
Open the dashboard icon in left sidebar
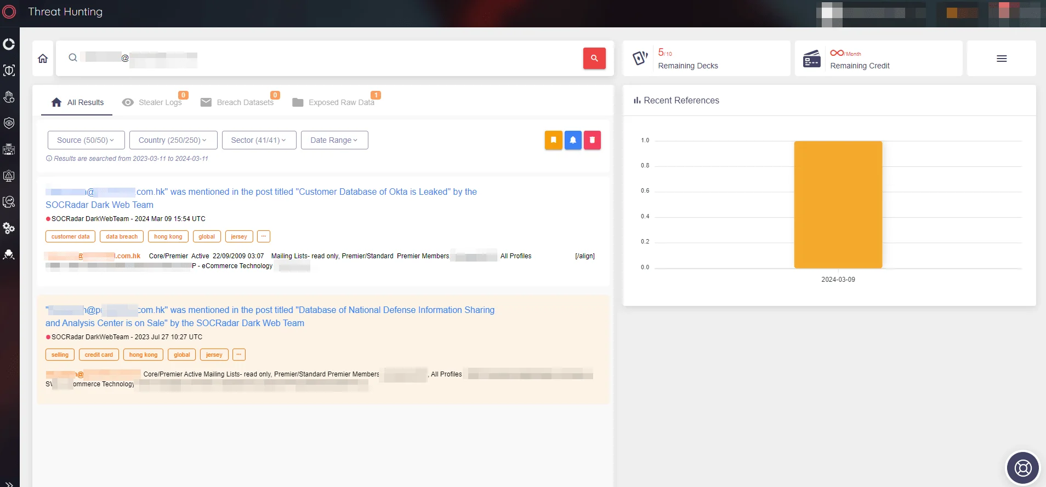[x=9, y=44]
